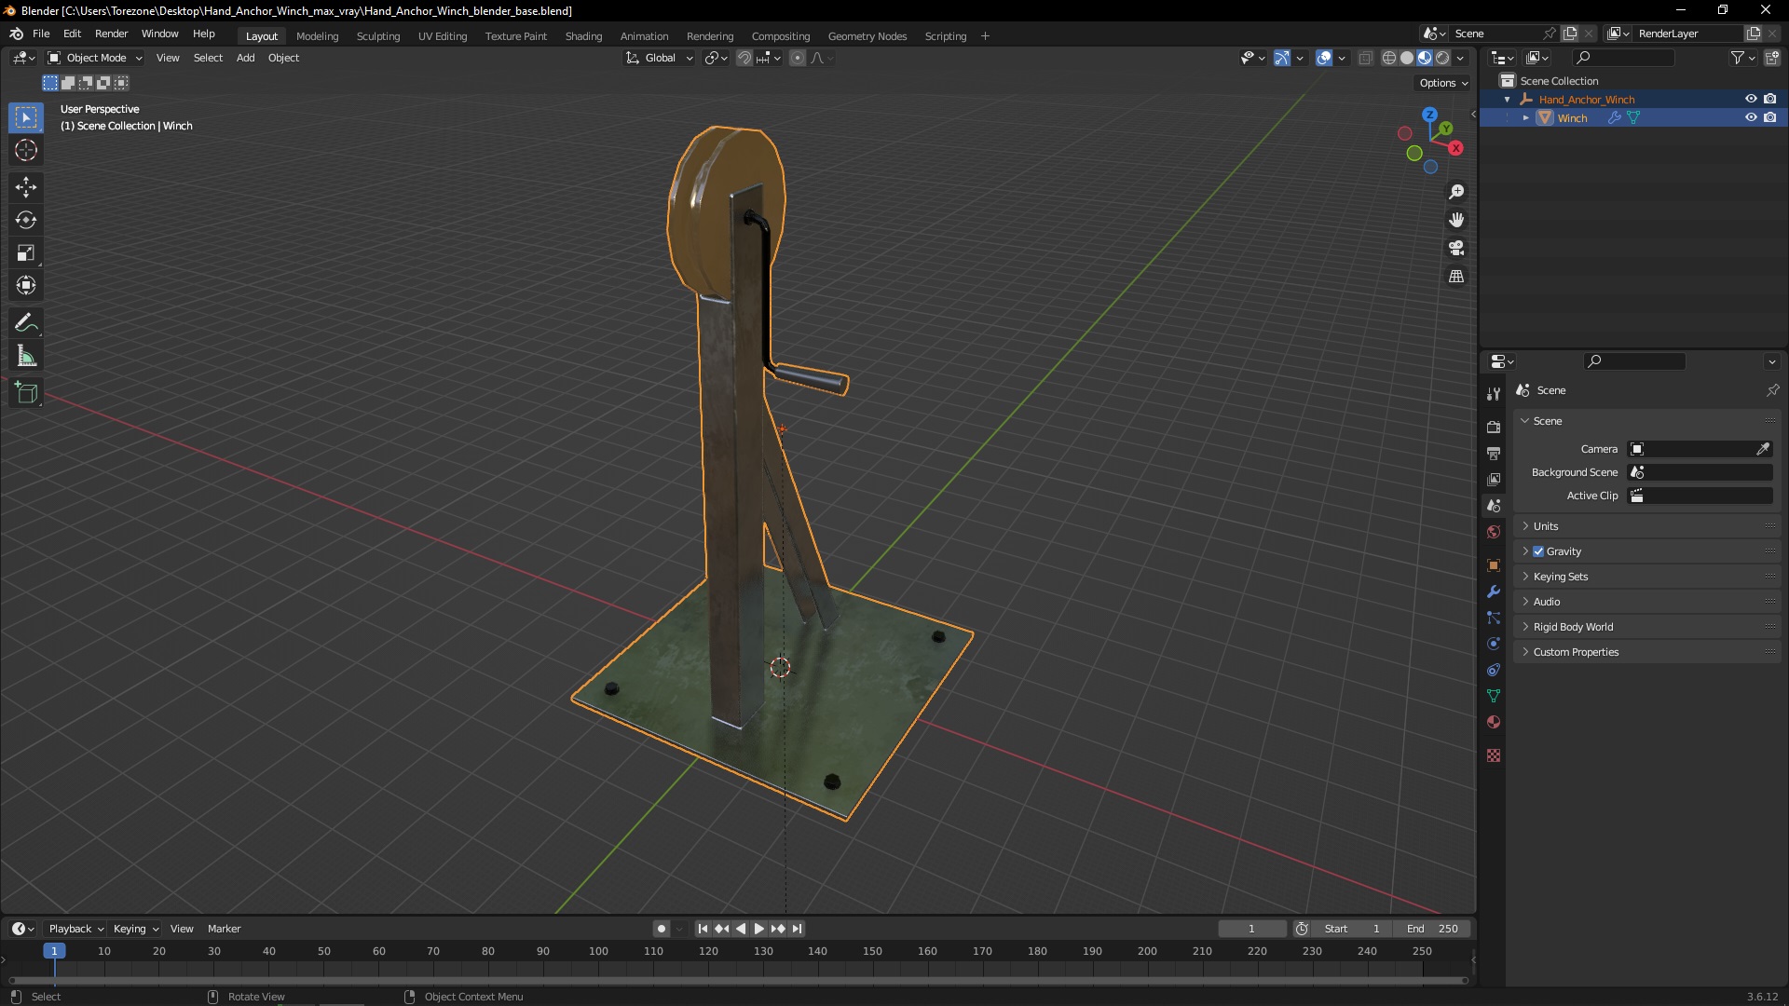
Task: Open the Output properties tab
Action: [x=1494, y=453]
